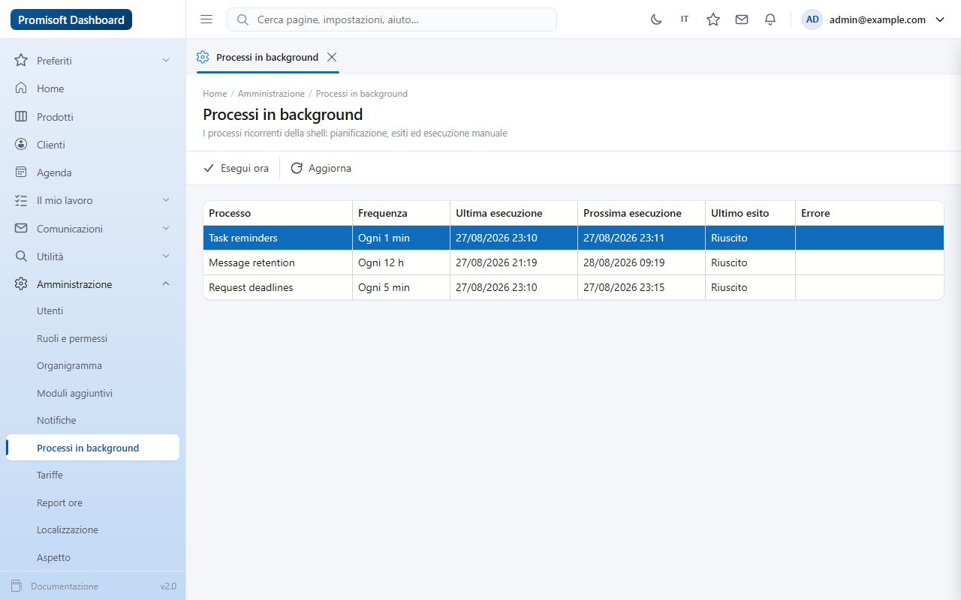Click the search pages input field
961x600 pixels.
(x=392, y=19)
